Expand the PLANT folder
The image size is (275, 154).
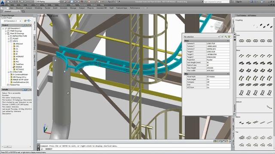tap(9, 38)
